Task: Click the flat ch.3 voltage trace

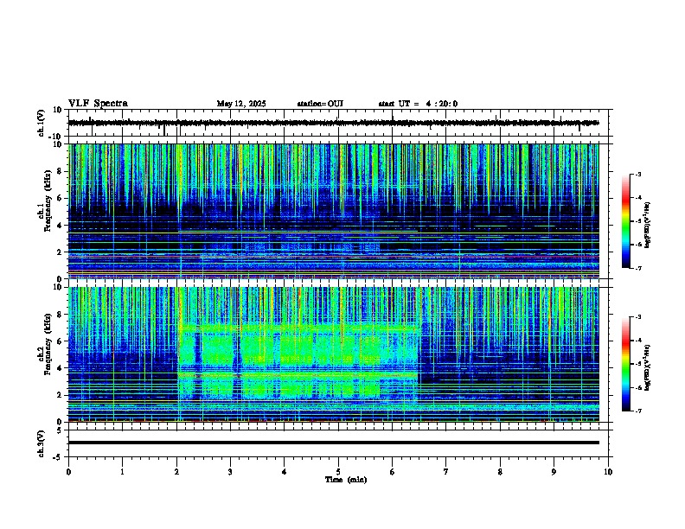Action: click(334, 443)
